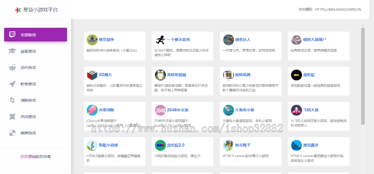This screenshot has width=374, height=174.
Task: Open the 贪吃蛇 title in the second row
Action: point(309,75)
